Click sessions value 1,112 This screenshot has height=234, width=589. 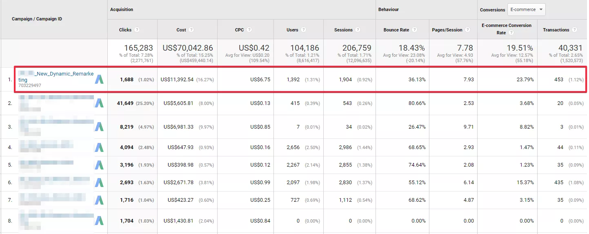click(345, 200)
